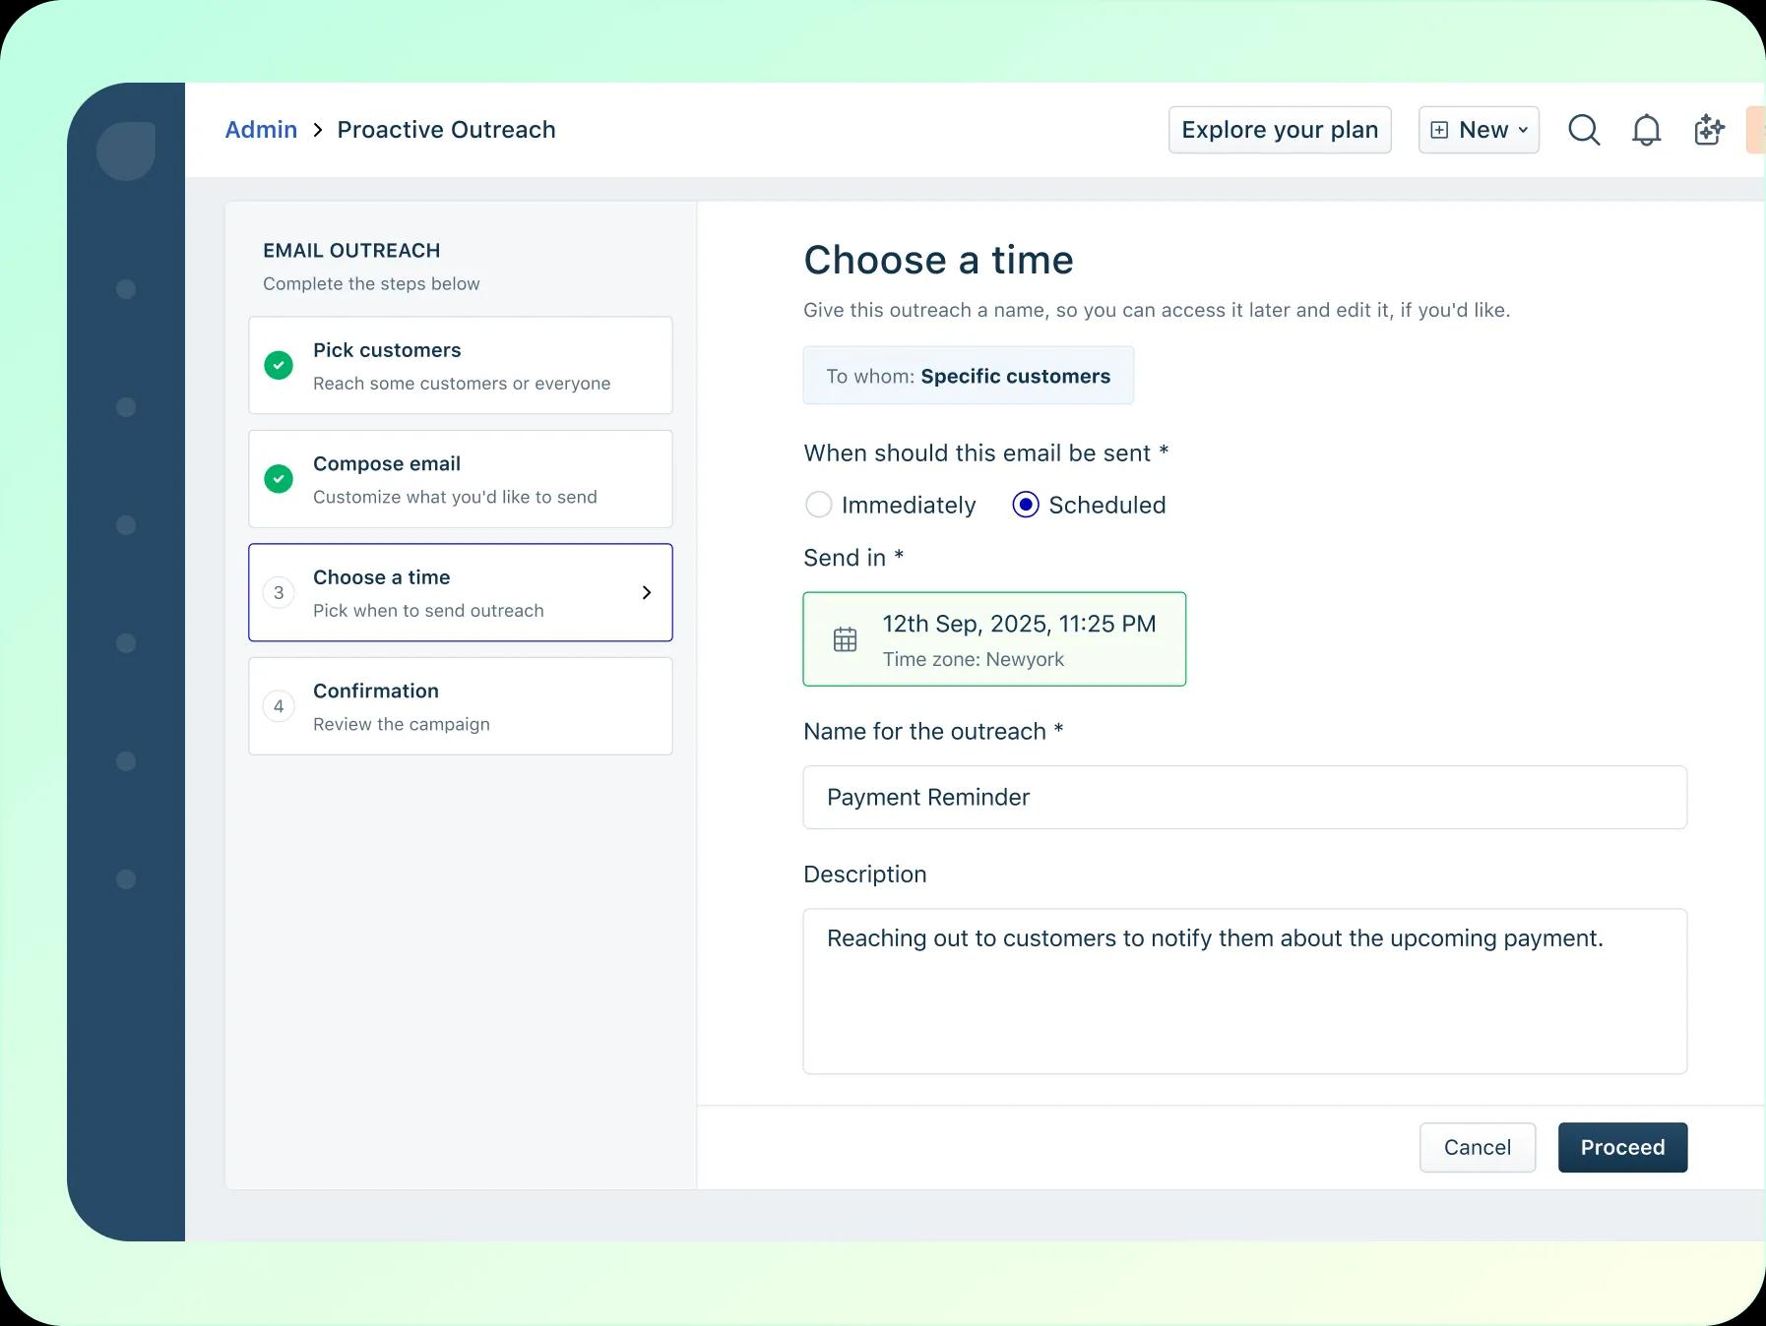Click chevron arrow on Choose a time step

tap(646, 592)
